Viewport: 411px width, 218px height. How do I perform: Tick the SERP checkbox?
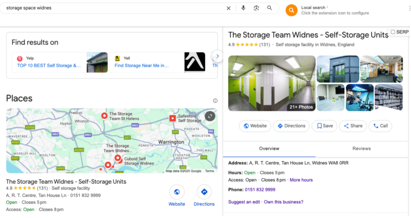393,32
